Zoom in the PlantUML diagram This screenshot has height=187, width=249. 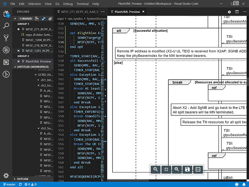click(x=177, y=169)
